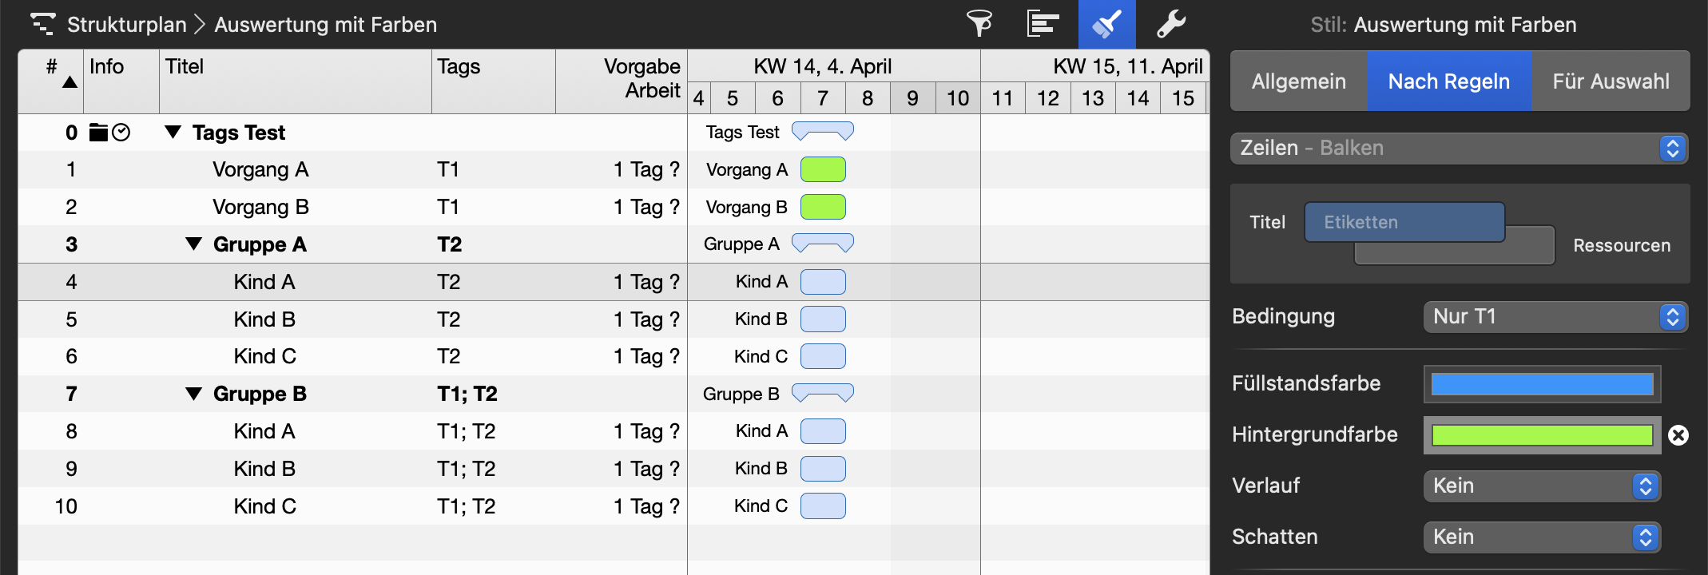Viewport: 1708px width, 575px height.
Task: Open the wrench settings icon
Action: (1171, 24)
